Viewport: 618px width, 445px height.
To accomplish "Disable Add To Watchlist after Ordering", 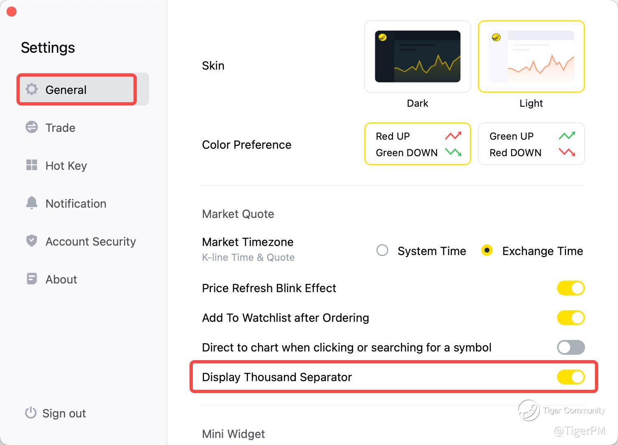I will pyautogui.click(x=571, y=318).
